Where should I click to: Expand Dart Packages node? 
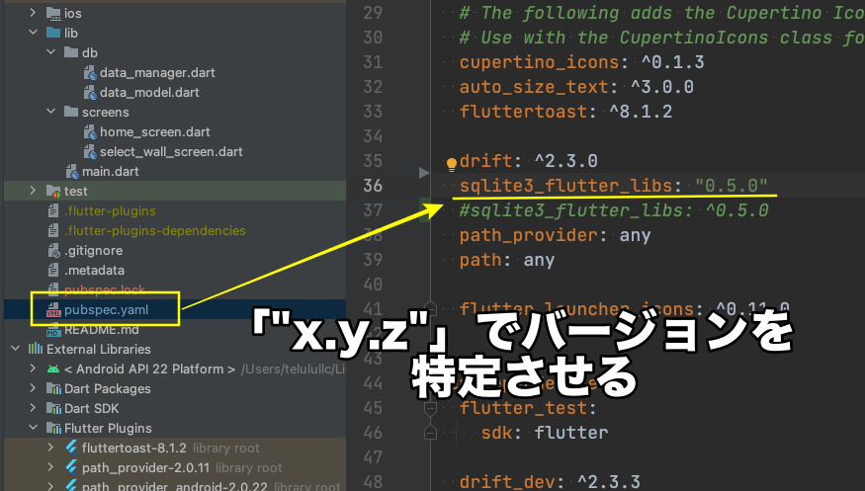point(33,388)
